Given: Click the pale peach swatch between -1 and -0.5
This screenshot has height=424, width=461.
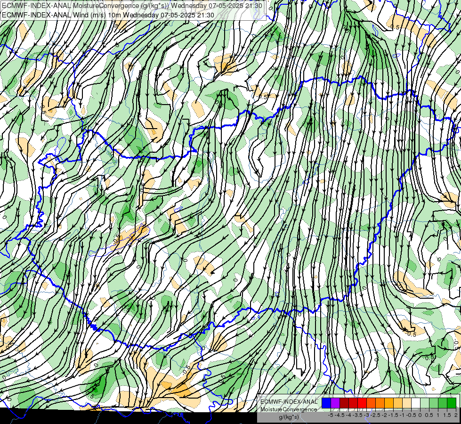Looking at the screenshot, I should click(x=407, y=403).
